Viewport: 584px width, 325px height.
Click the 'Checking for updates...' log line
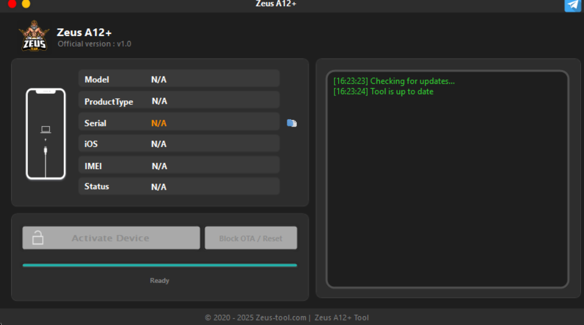click(x=394, y=81)
